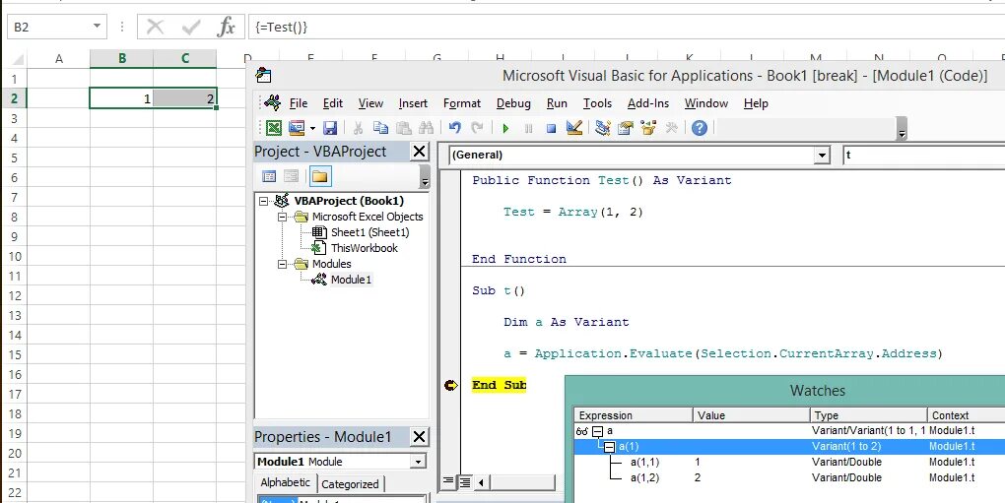Click the Insert Function fx icon
This screenshot has height=503, width=1005.
click(226, 27)
